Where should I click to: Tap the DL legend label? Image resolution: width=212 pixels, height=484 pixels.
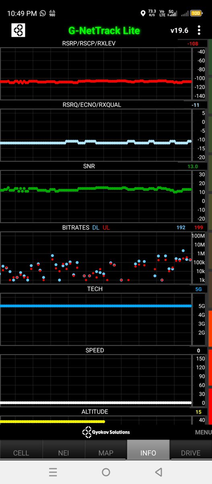point(96,227)
